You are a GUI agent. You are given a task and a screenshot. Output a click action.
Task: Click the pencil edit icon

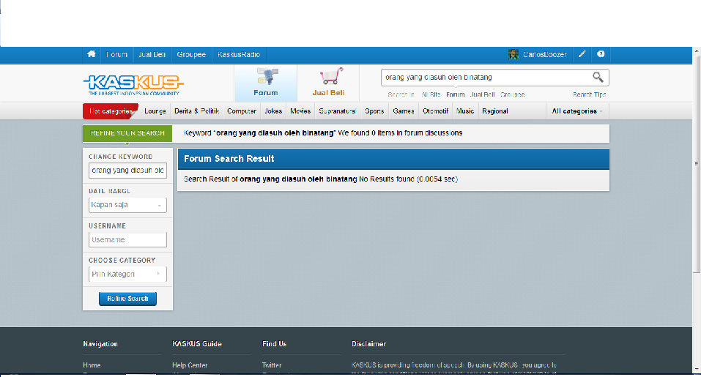582,54
